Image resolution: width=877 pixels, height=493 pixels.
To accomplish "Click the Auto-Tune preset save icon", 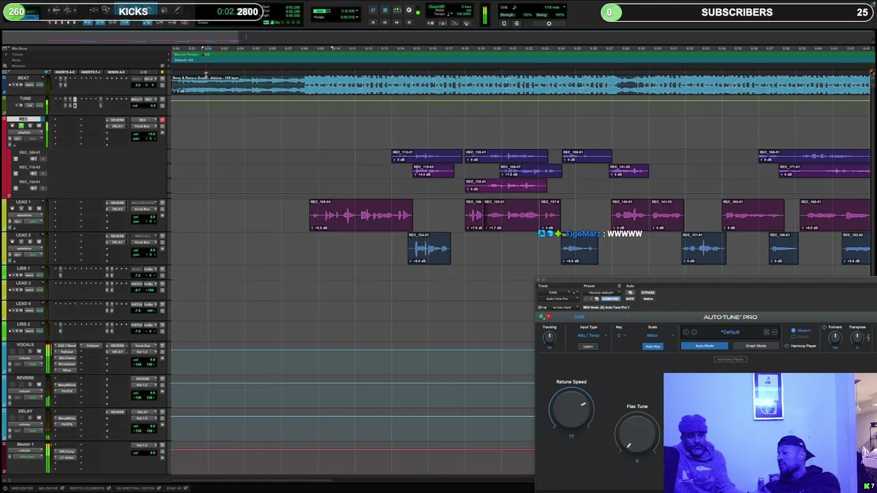I will [x=767, y=332].
